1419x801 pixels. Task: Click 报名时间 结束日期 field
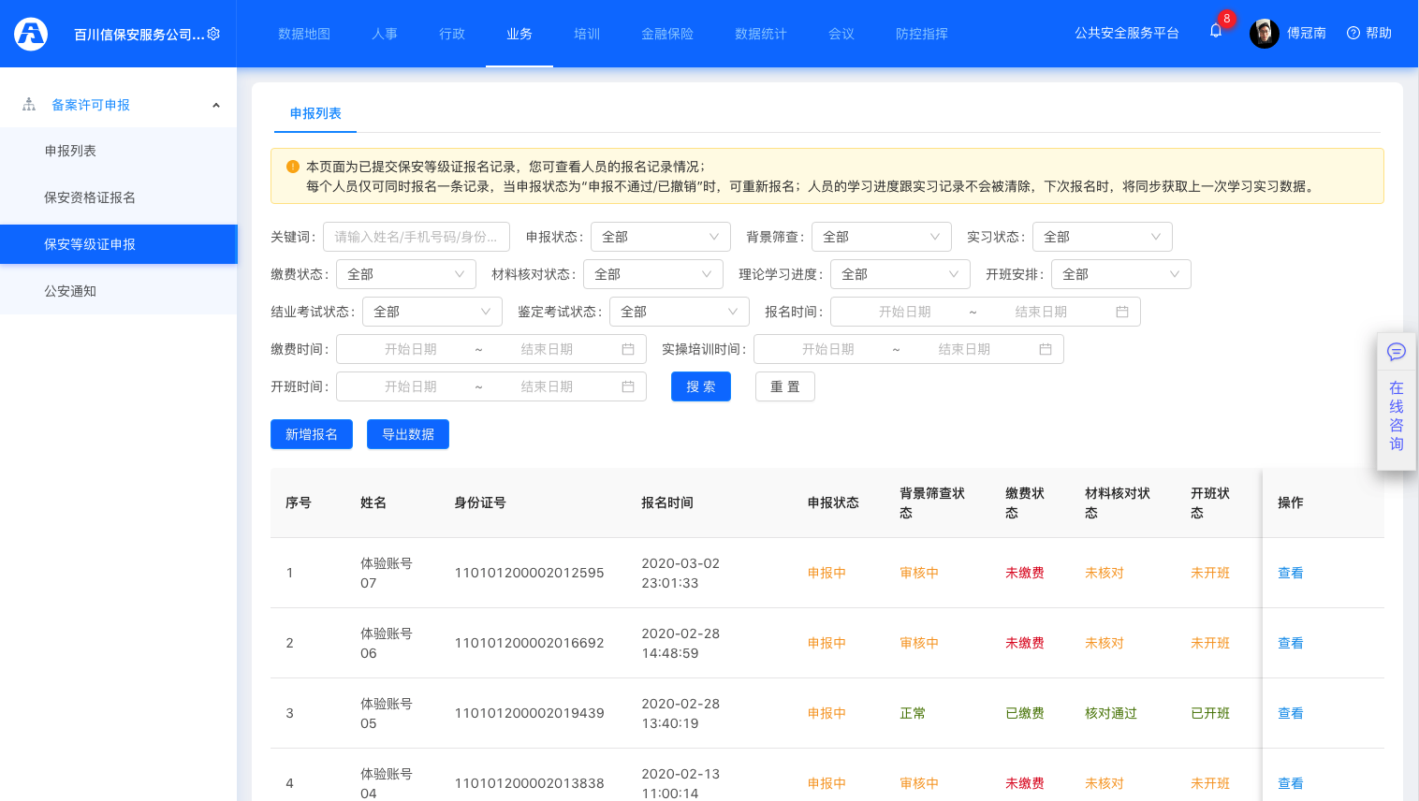point(1041,312)
